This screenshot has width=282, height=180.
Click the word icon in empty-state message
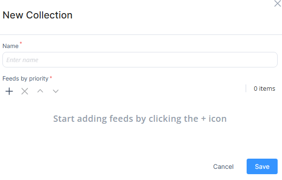click(218, 119)
